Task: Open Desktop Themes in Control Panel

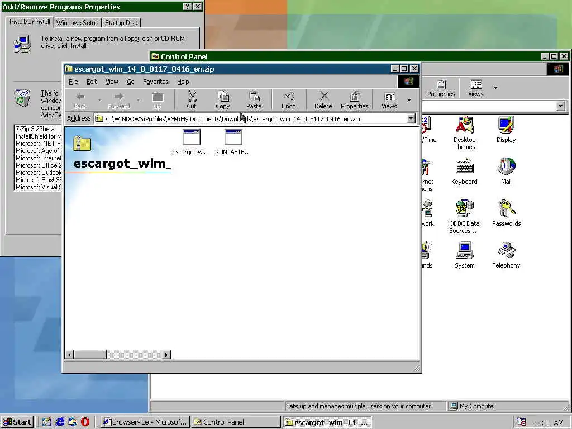Action: [x=464, y=133]
